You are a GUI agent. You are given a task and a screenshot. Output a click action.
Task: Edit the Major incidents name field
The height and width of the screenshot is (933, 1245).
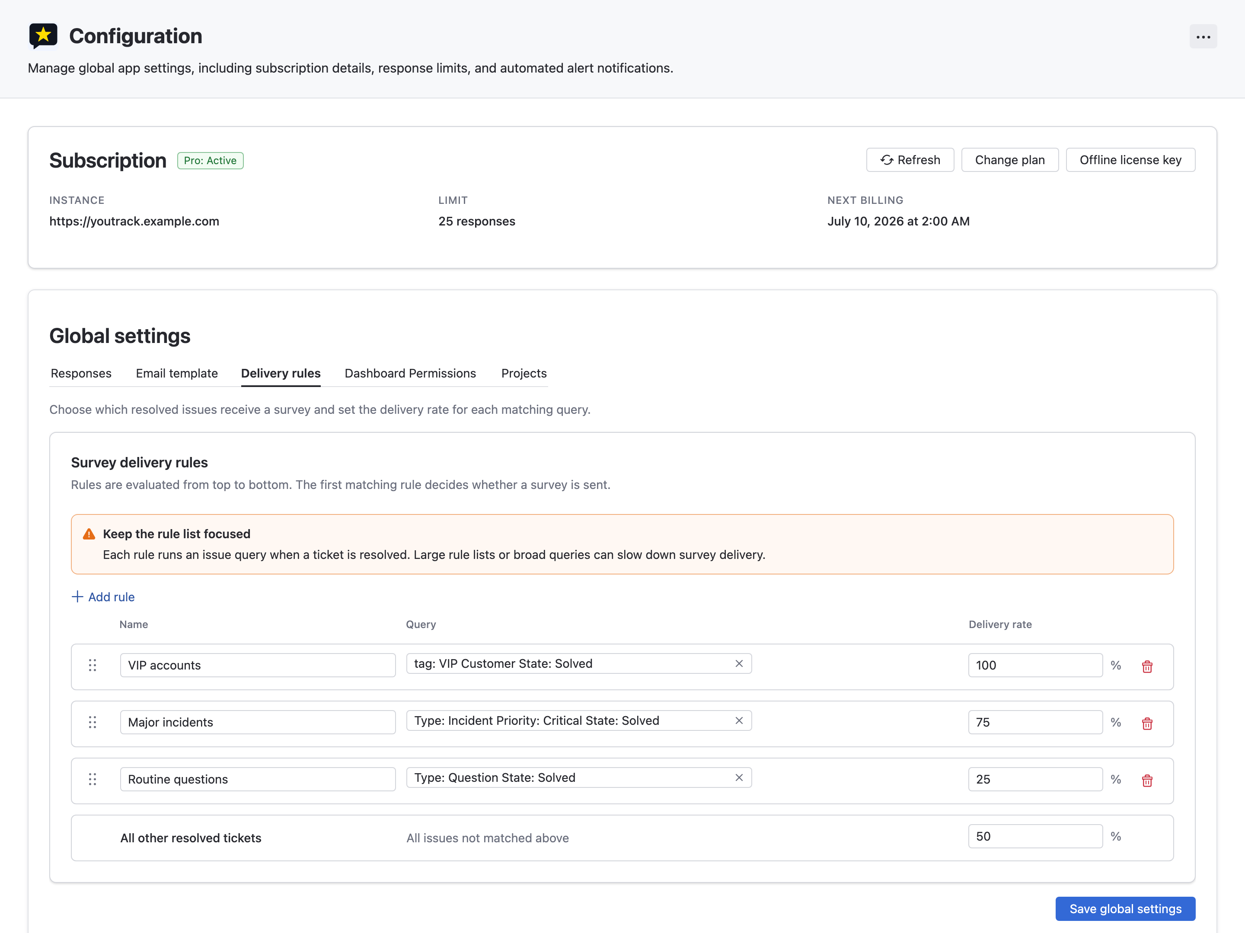258,722
